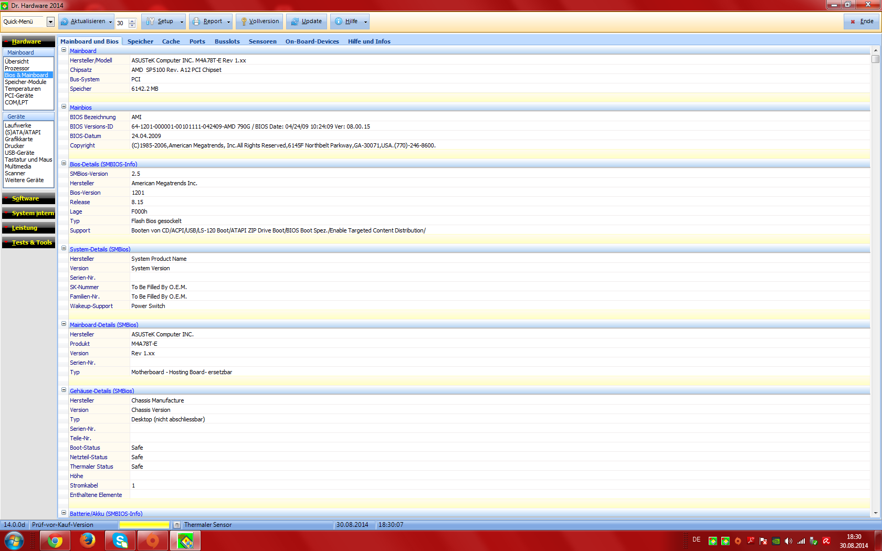Open the Hilfe dropdown arrow
The image size is (882, 551).
pos(365,22)
